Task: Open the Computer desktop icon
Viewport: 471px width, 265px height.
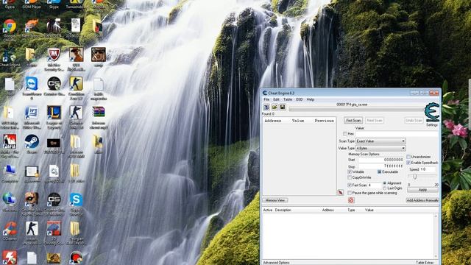Action: click(10, 171)
